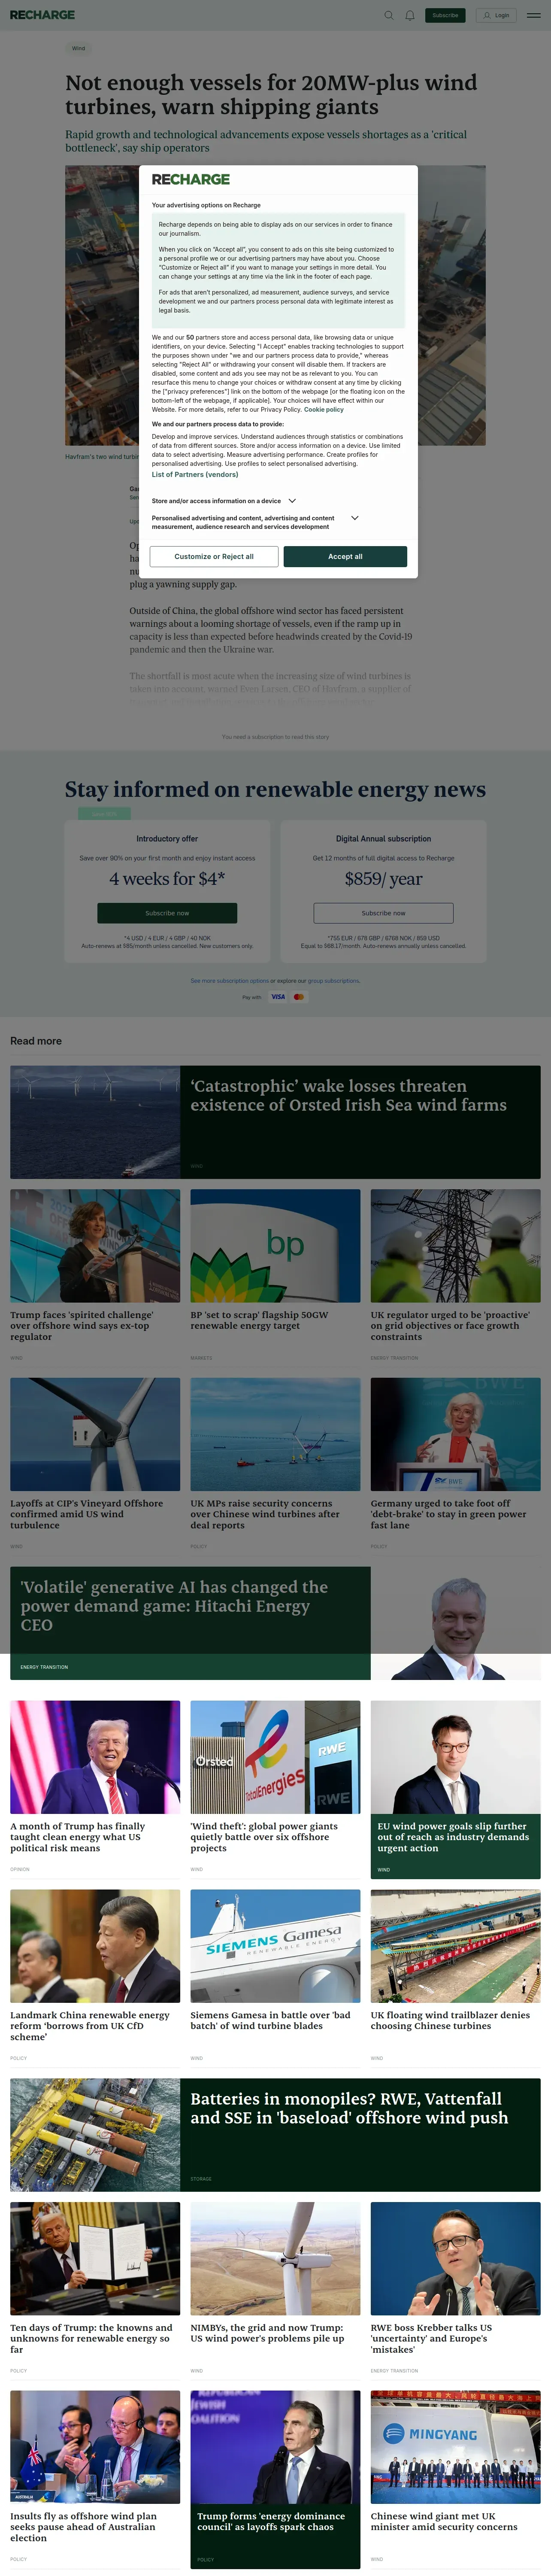Screen dimensions: 551x2576
Task: Read Chinese wind giant UK minister article
Action: (x=444, y=2521)
